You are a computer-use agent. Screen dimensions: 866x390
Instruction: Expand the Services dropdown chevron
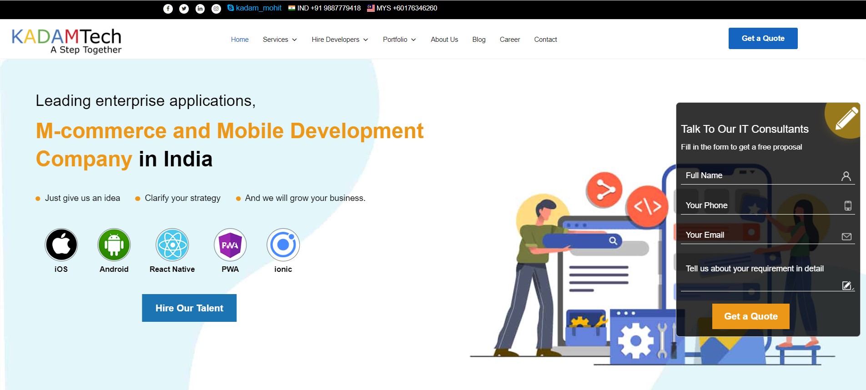point(294,40)
